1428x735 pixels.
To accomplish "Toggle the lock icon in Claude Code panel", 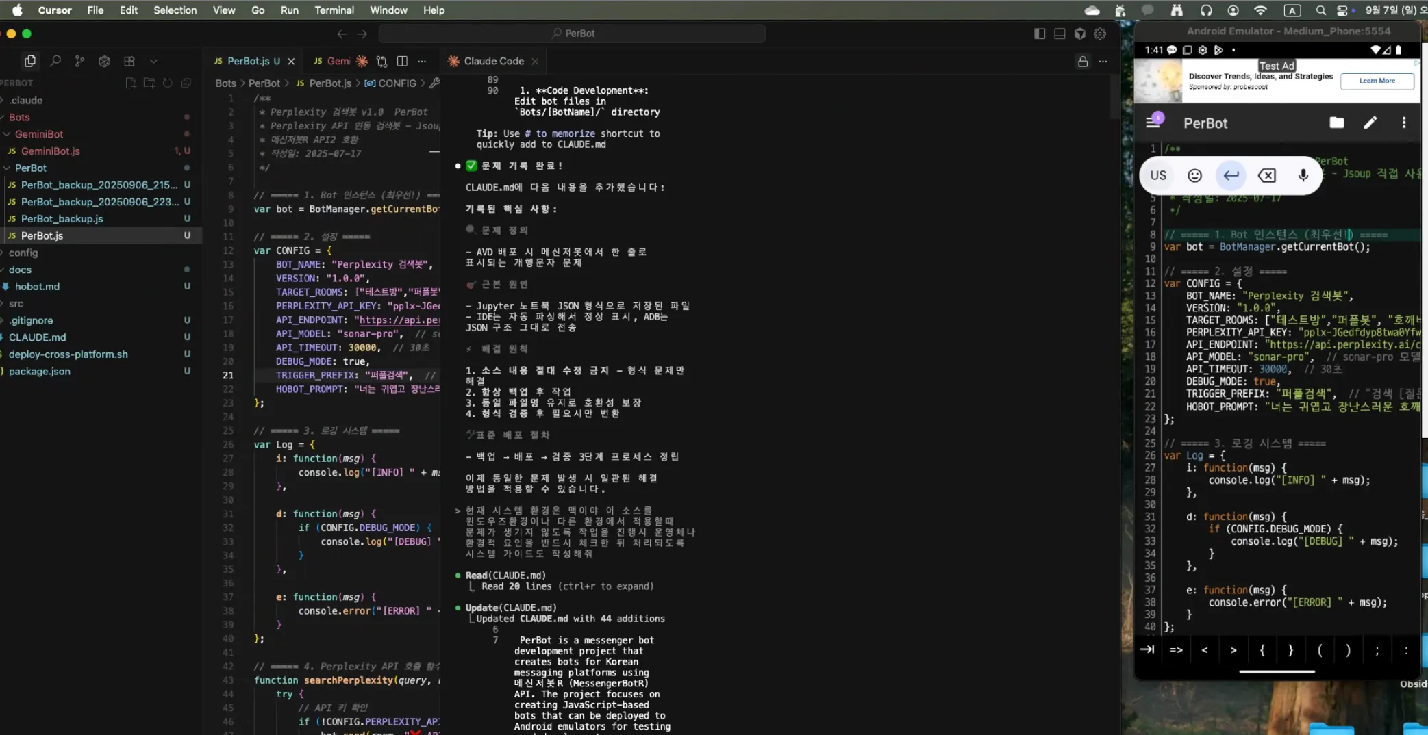I will point(1082,62).
